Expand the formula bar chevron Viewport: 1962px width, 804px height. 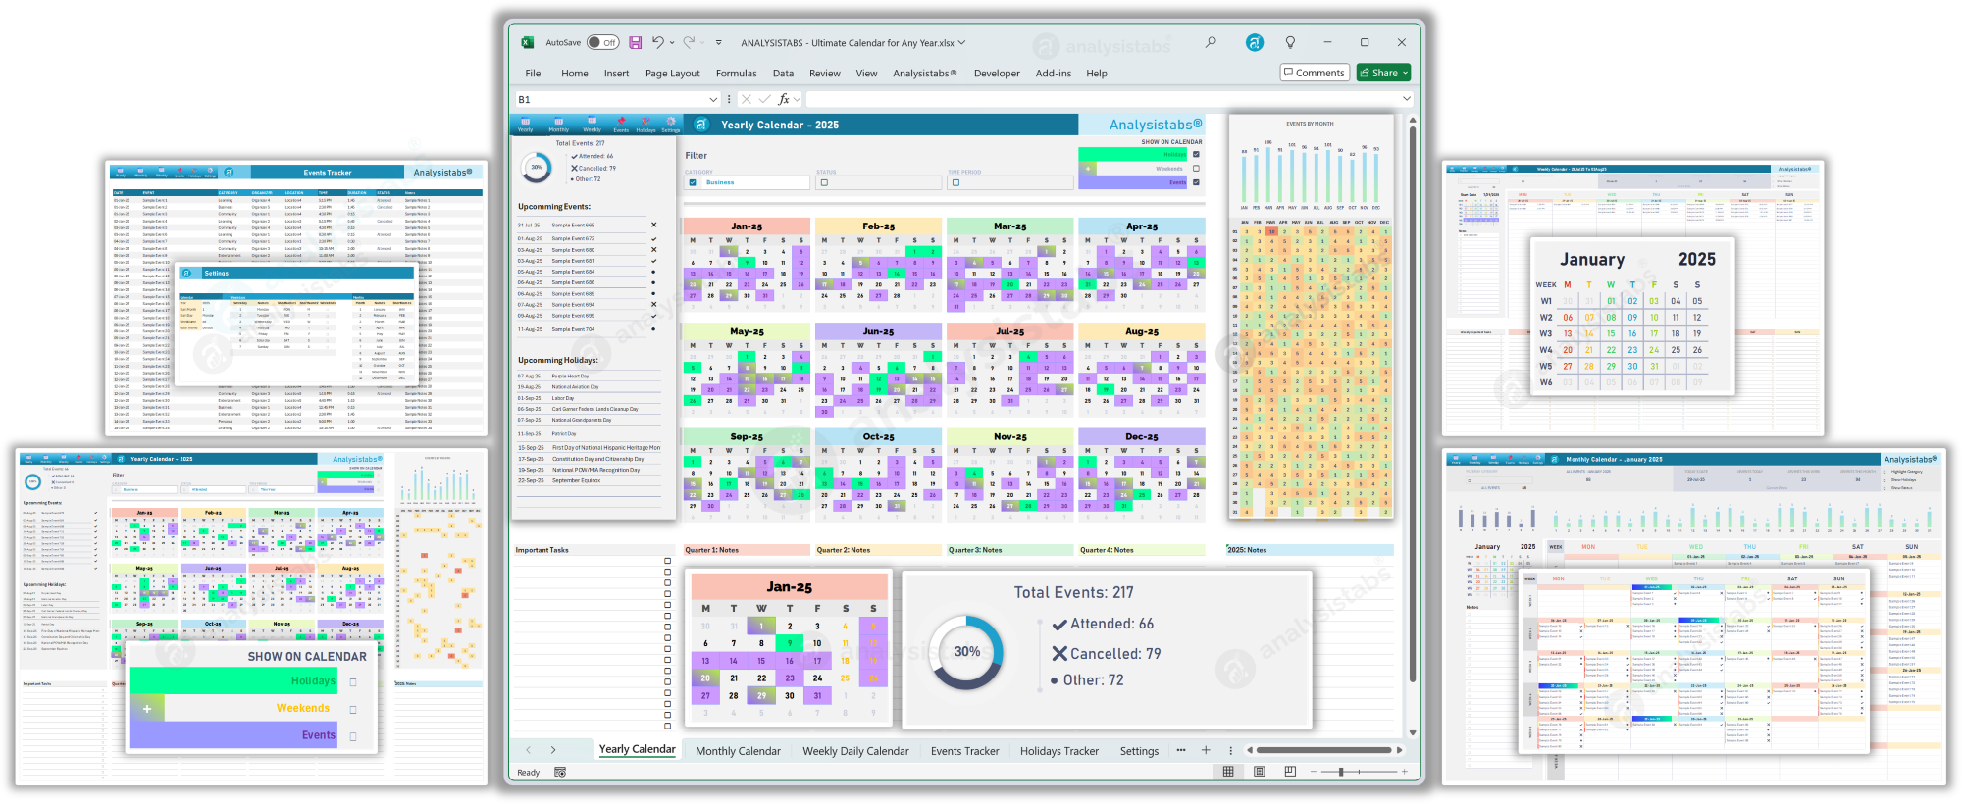tap(1407, 99)
